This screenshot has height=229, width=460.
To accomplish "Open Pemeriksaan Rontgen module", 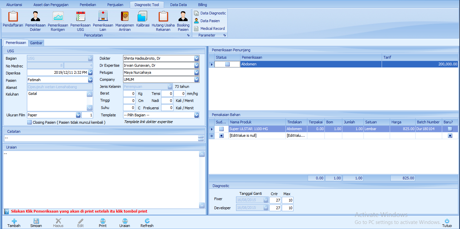I will tap(58, 16).
